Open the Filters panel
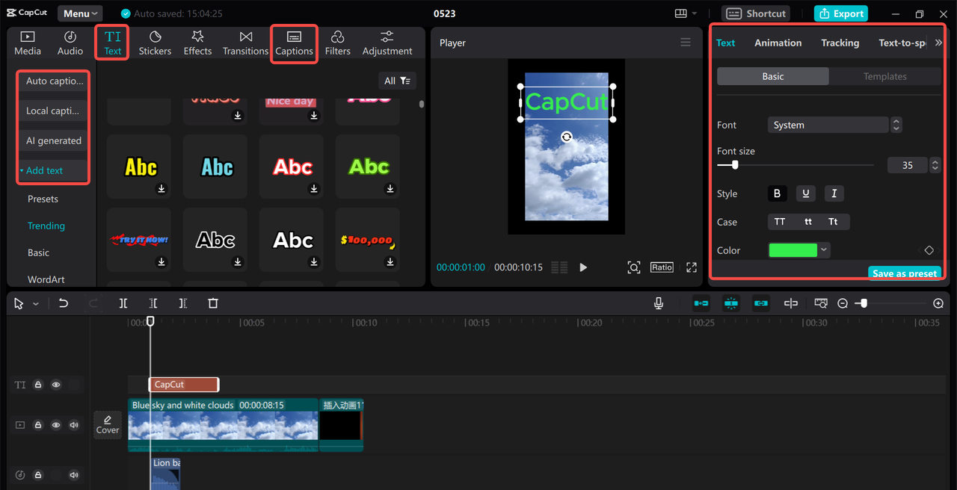957x490 pixels. point(337,43)
